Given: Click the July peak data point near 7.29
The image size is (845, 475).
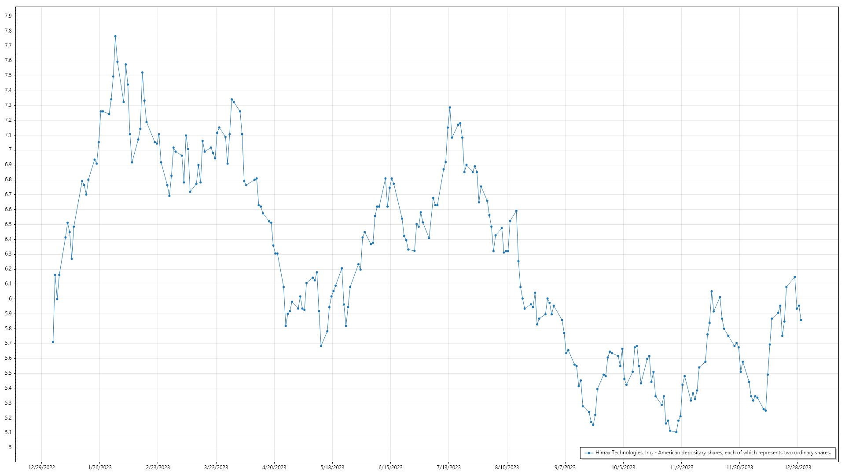Looking at the screenshot, I should [450, 107].
